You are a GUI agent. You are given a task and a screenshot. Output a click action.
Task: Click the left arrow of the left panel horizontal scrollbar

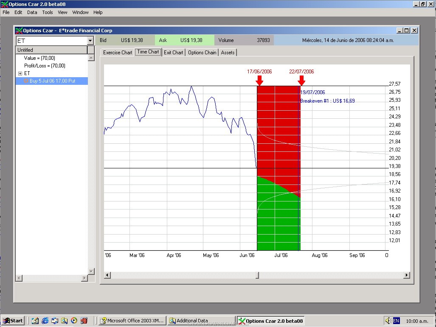(19, 278)
